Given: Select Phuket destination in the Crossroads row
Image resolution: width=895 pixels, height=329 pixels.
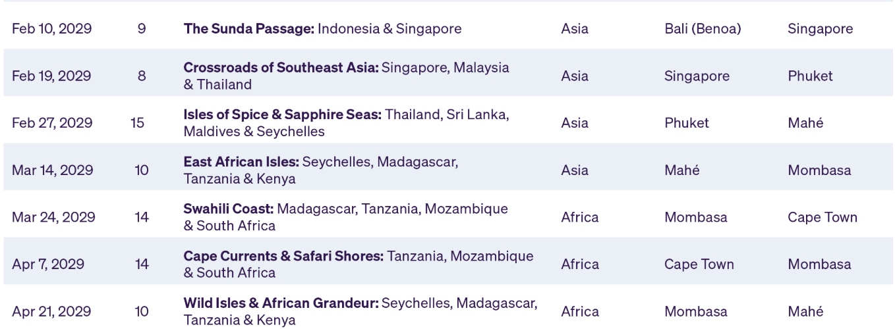Looking at the screenshot, I should (x=810, y=76).
